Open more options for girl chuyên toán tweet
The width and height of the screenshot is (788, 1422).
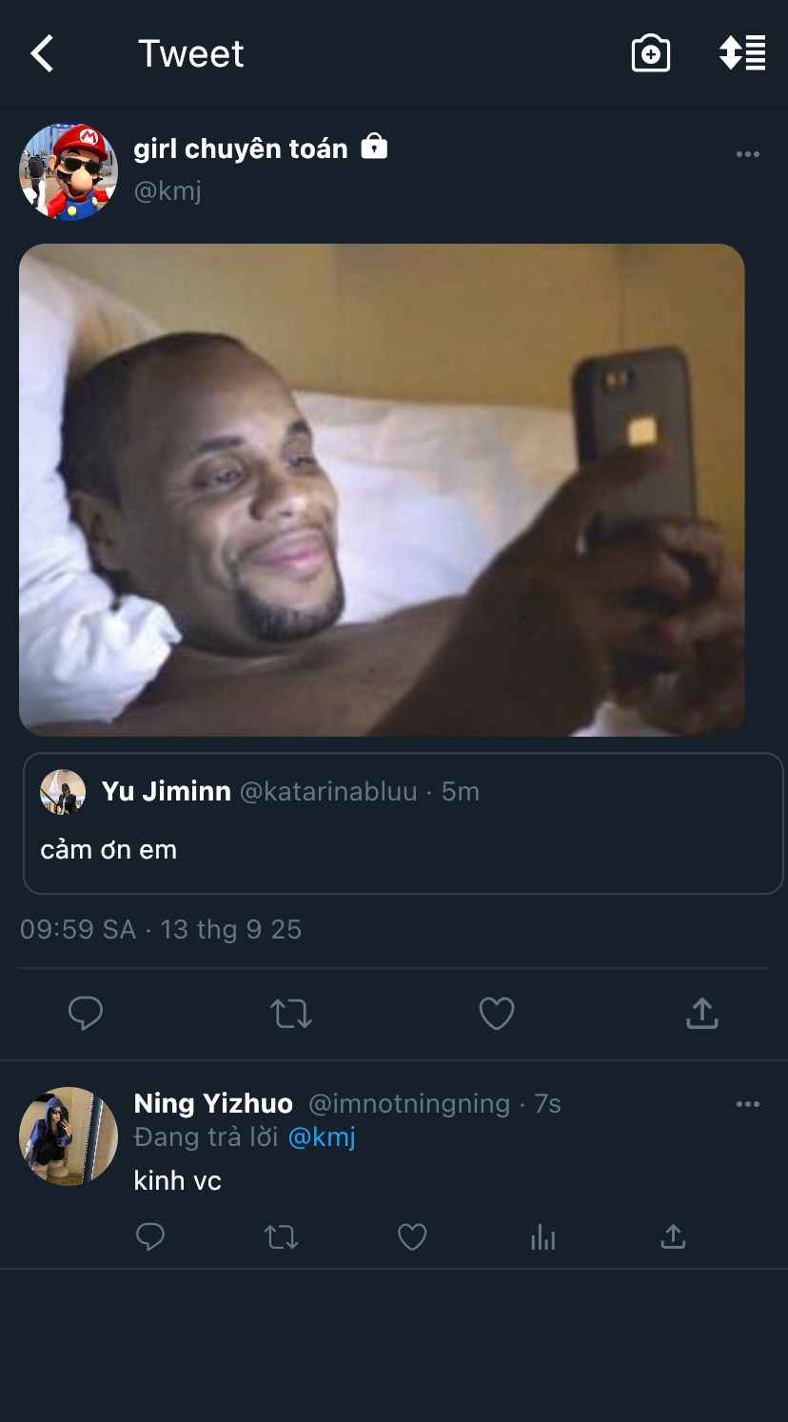click(x=748, y=154)
